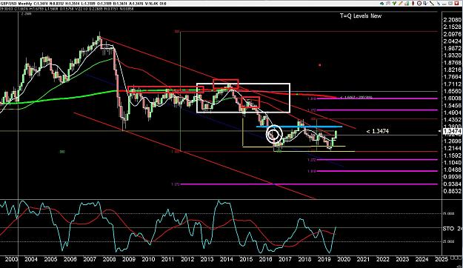The width and height of the screenshot is (463, 268).
Task: Select the magenta line at 1.6008 level
Action: (x=377, y=98)
